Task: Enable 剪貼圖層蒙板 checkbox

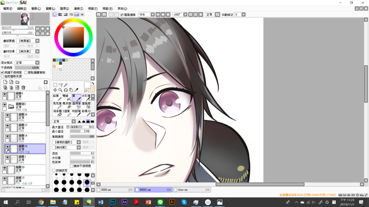Action: click(x=26, y=73)
